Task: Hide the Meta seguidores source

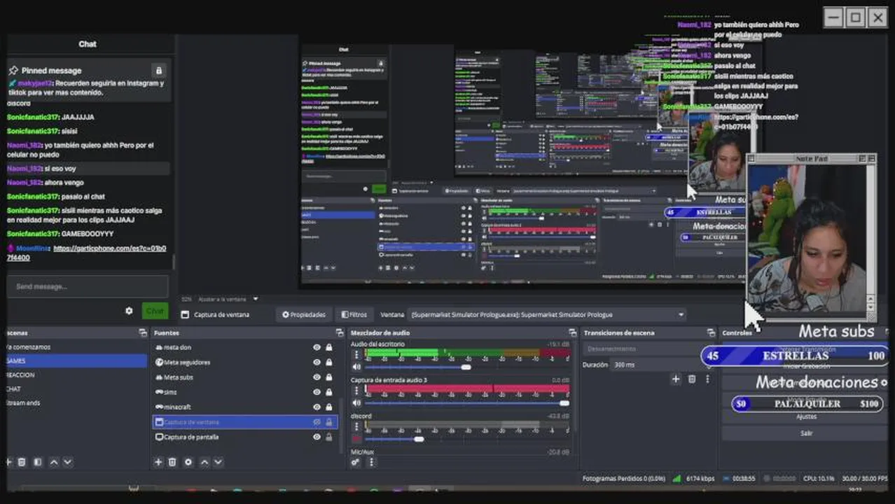Action: click(317, 362)
